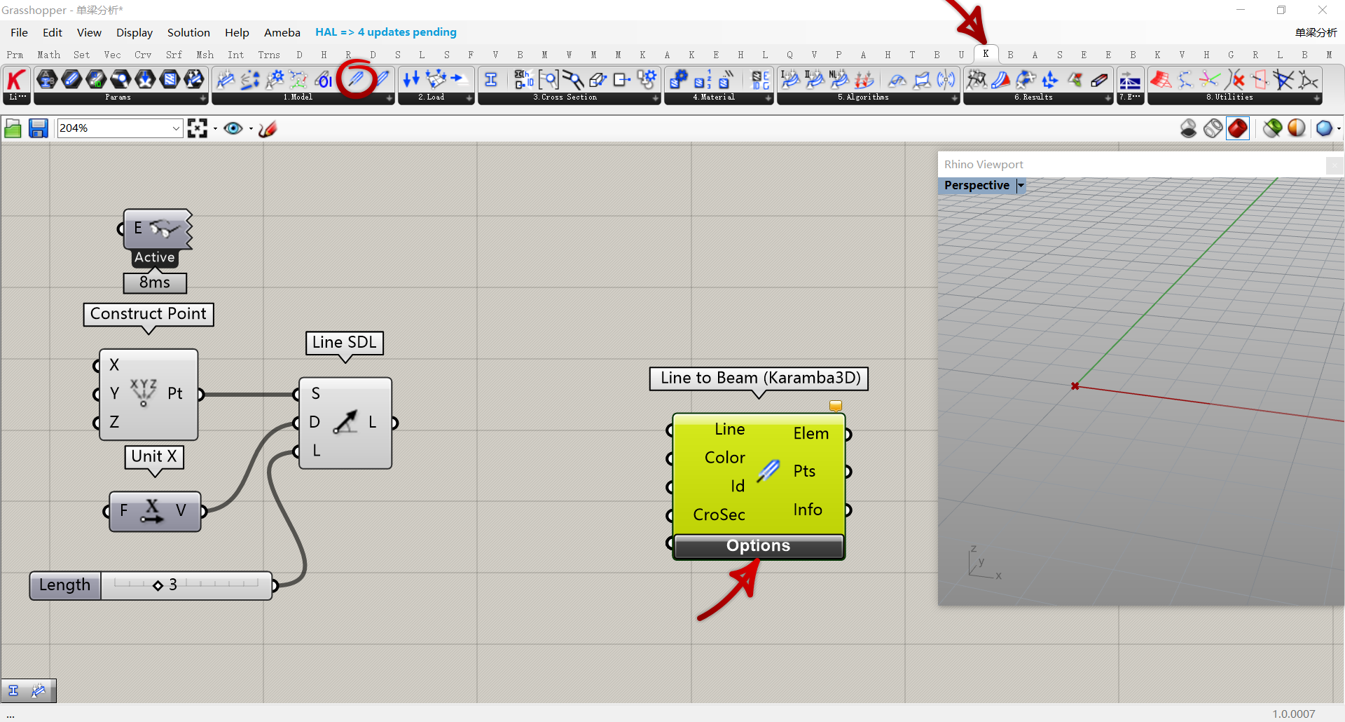Click the Zoom Extents icon
The height and width of the screenshot is (722, 1345).
point(198,128)
